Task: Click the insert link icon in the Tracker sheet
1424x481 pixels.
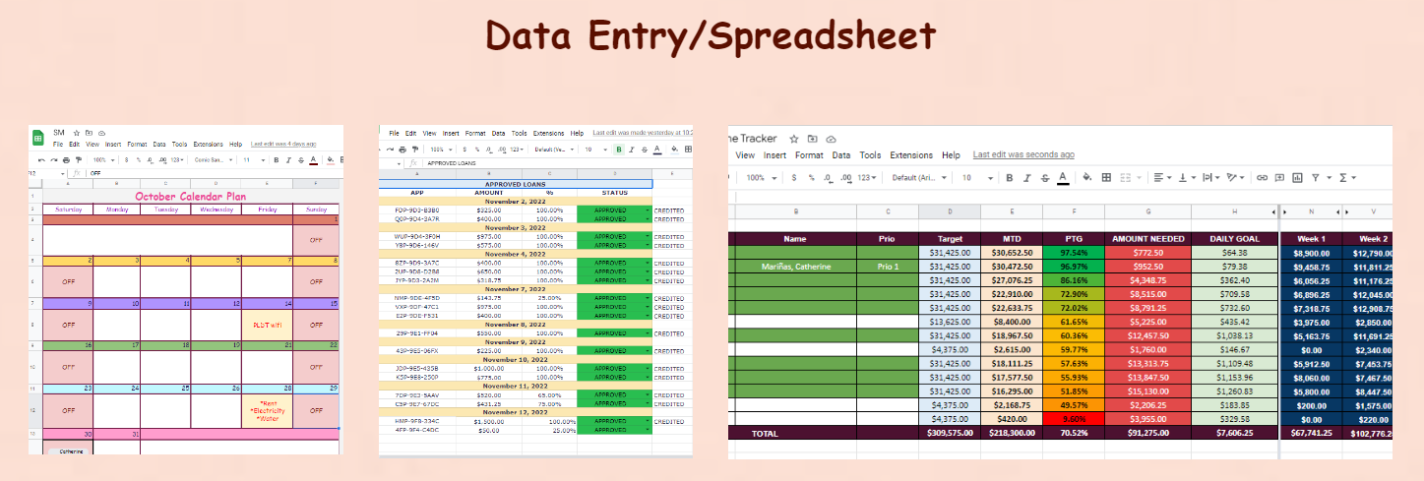Action: coord(1262,177)
